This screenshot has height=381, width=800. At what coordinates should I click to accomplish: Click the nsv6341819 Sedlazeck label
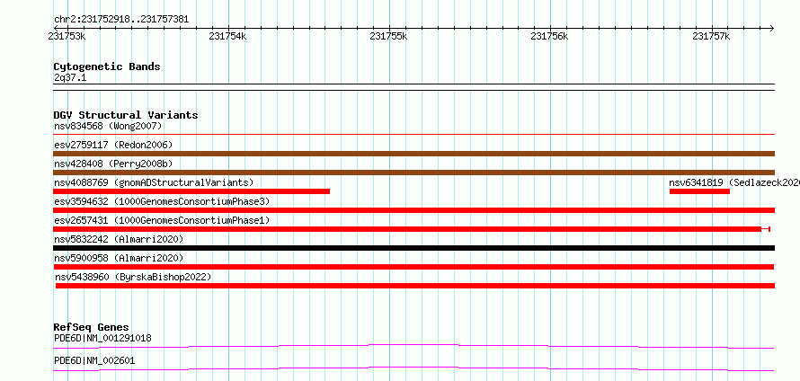[x=734, y=182]
